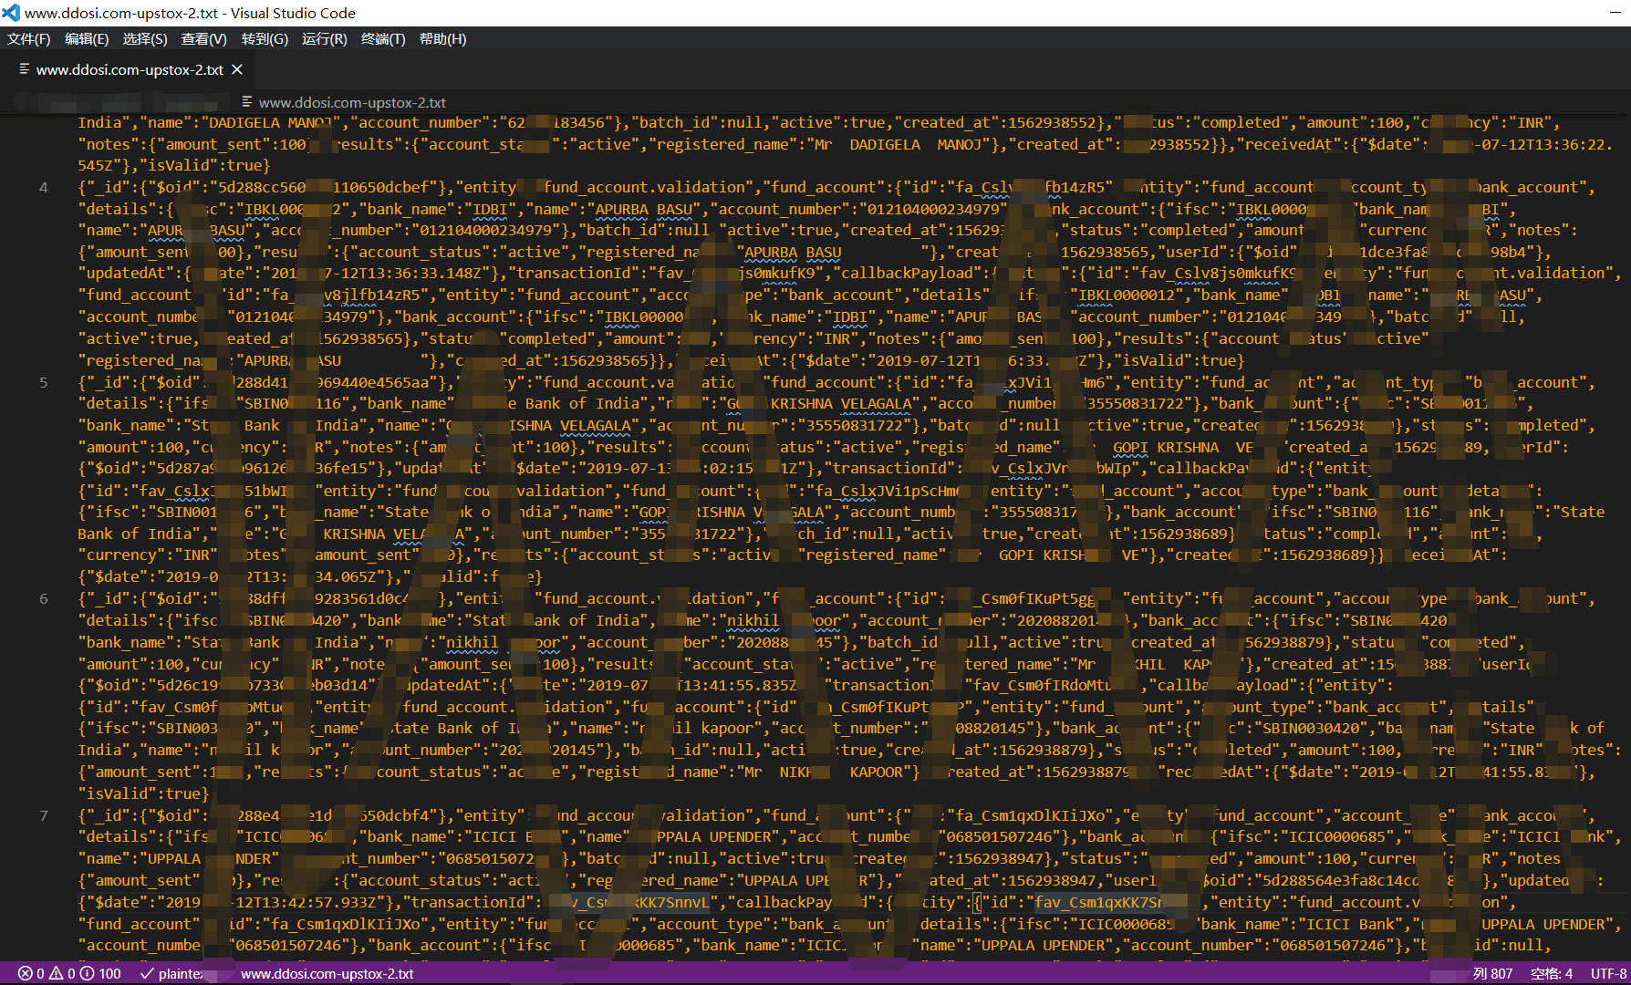This screenshot has width=1631, height=985.
Task: Select the www.ddosi.com-upstox-2.txt editor tab
Action: (130, 70)
